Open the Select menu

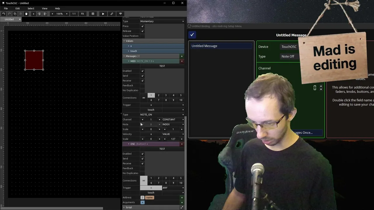point(31,8)
